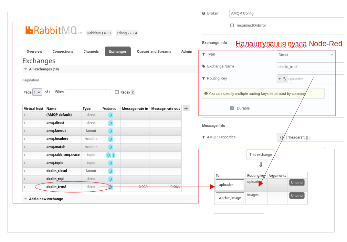Click the RabbitMQ logo

click(x=51, y=30)
